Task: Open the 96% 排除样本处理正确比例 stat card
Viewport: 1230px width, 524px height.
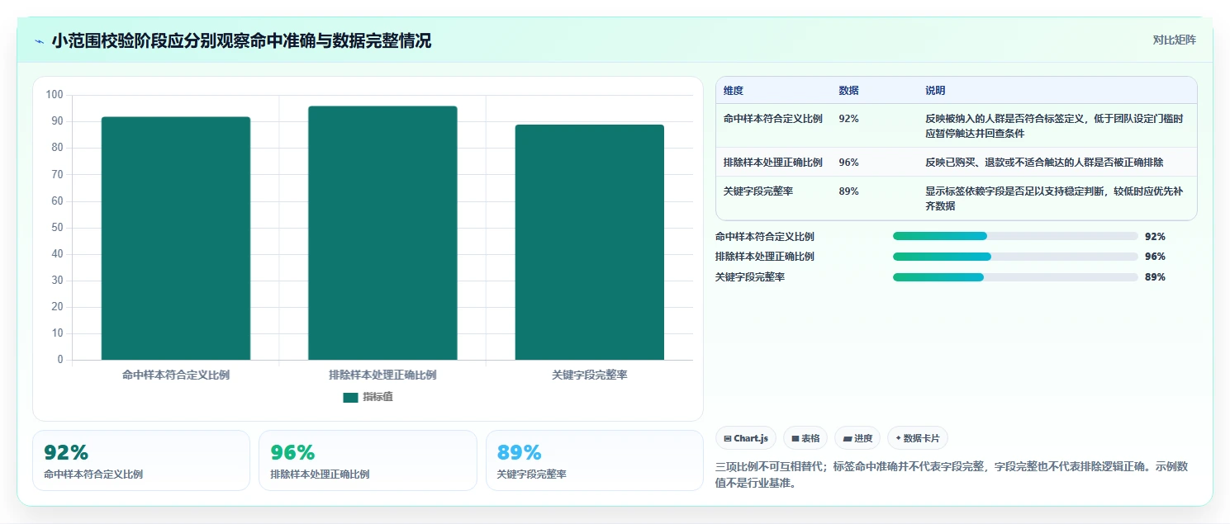Action: pyautogui.click(x=368, y=460)
